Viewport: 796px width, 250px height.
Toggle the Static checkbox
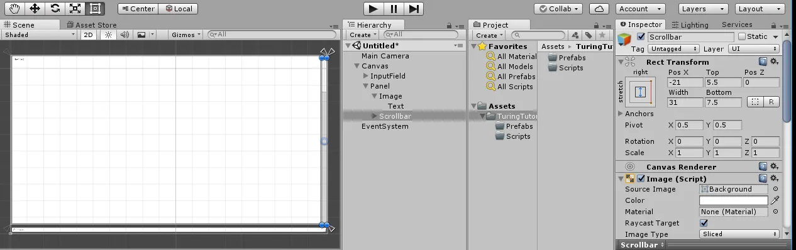coord(742,36)
